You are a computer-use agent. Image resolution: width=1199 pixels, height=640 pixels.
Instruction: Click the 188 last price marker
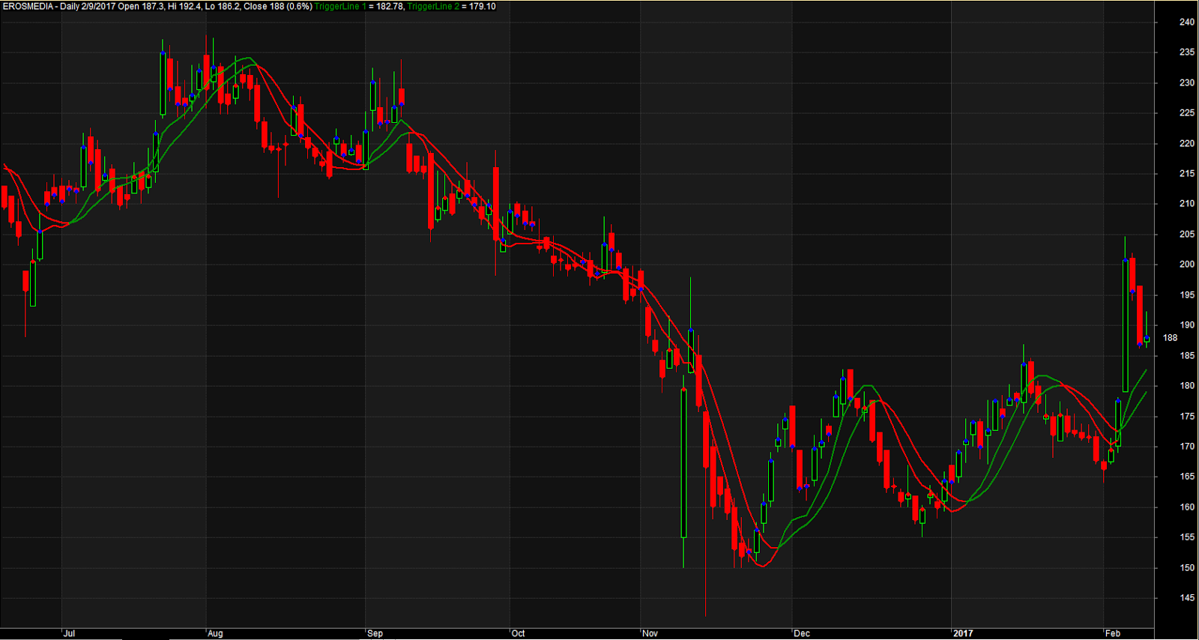click(x=1170, y=338)
